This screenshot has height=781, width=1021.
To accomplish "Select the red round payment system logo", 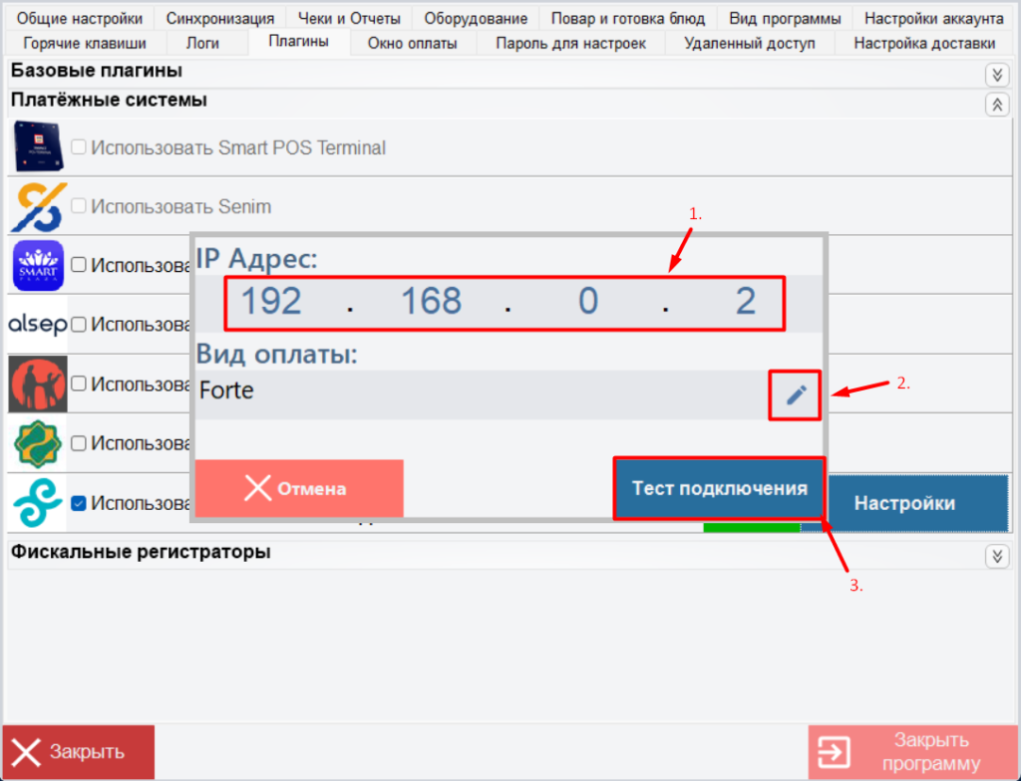I will [37, 384].
